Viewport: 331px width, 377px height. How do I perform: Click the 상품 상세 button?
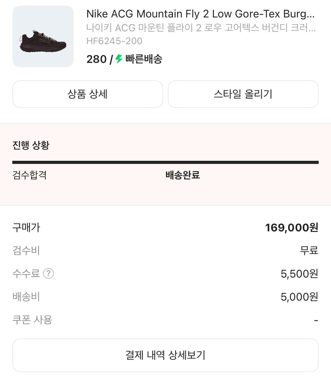point(88,94)
